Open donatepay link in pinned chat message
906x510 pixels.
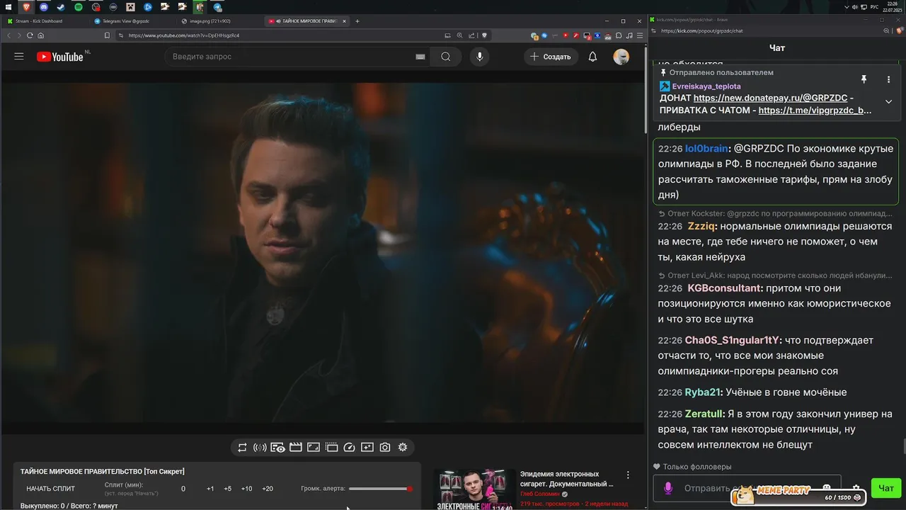770,98
